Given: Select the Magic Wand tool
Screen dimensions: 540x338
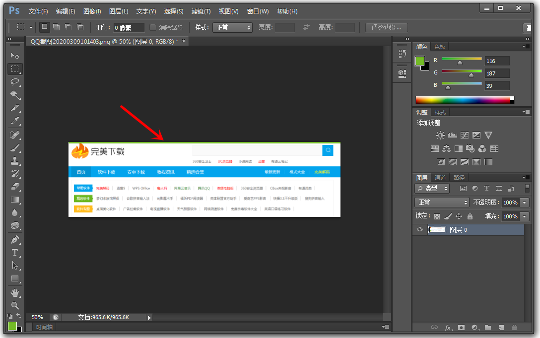Looking at the screenshot, I should (x=15, y=95).
